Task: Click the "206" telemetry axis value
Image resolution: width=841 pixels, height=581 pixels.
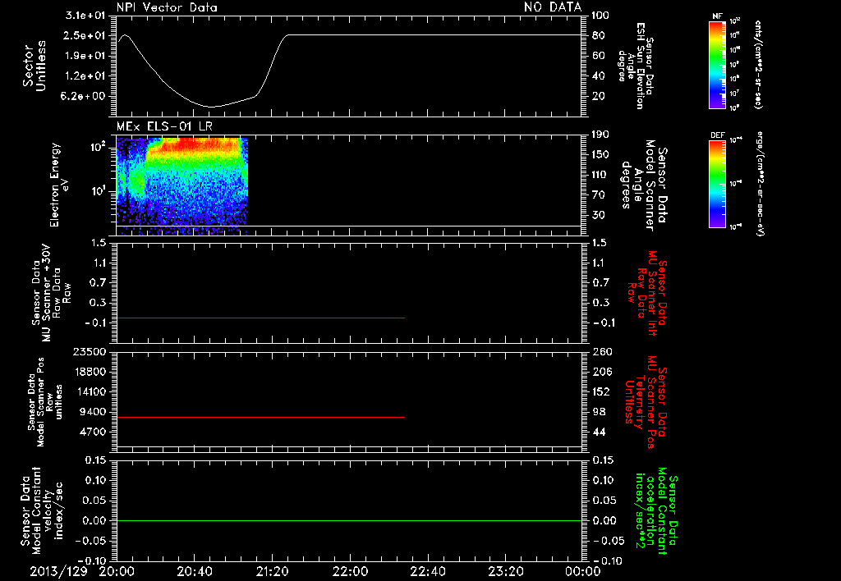Action: (x=602, y=372)
